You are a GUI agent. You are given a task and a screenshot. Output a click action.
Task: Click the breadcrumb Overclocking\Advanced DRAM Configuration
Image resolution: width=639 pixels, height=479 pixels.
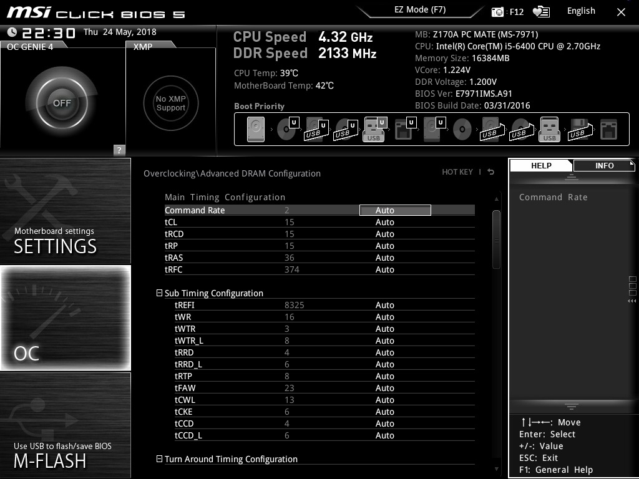coord(232,173)
